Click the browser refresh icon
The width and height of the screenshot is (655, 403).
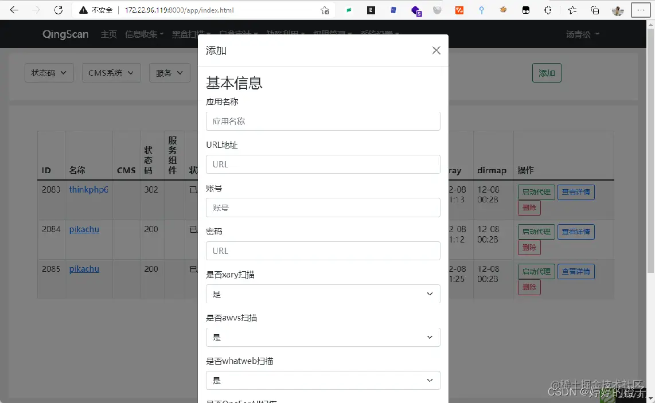pos(57,10)
